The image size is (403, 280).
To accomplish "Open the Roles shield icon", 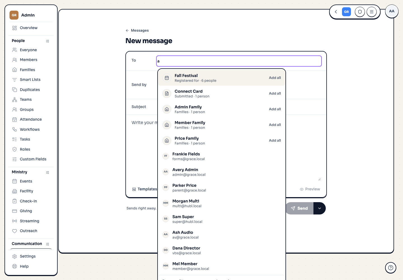I will [x=15, y=150].
